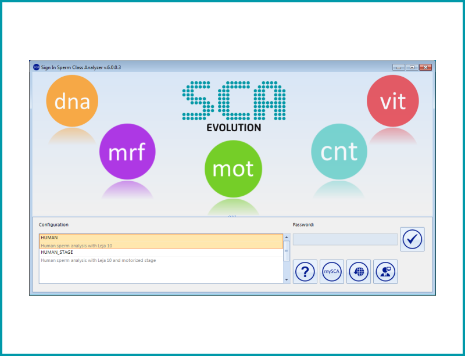This screenshot has height=356, width=465.
Task: Open help via the question mark button
Action: pyautogui.click(x=305, y=272)
